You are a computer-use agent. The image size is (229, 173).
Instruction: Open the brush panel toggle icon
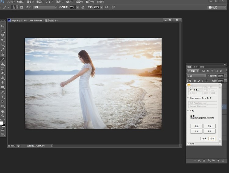pos(22,7)
